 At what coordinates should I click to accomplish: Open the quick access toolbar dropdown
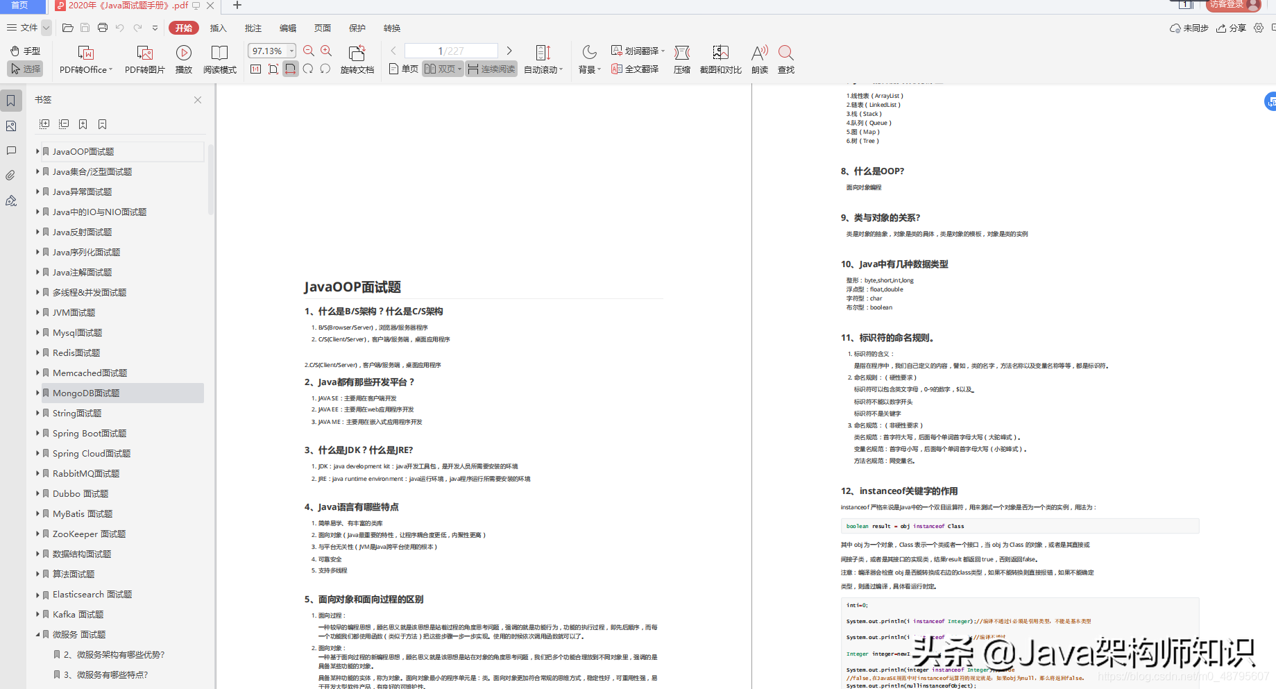[155, 28]
